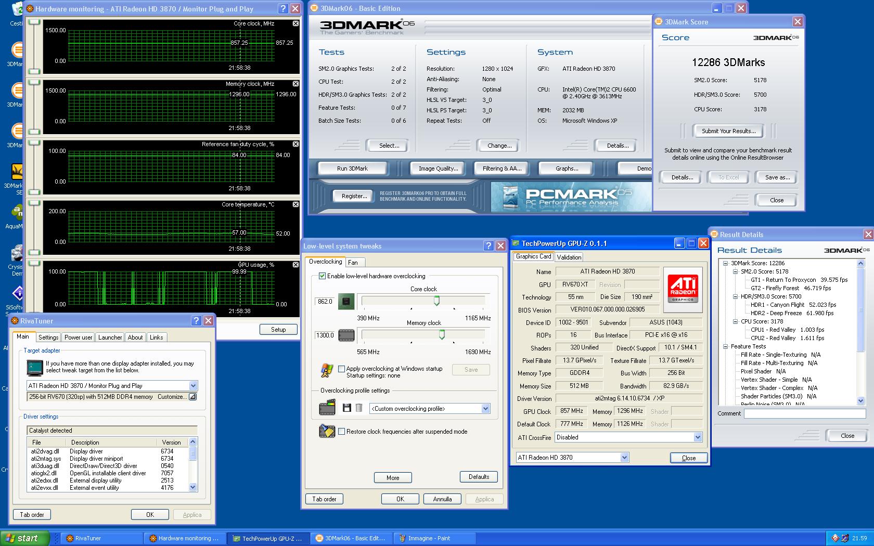Open the ATI Radeon HD 3870 card selector
This screenshot has width=874, height=546.
[624, 458]
